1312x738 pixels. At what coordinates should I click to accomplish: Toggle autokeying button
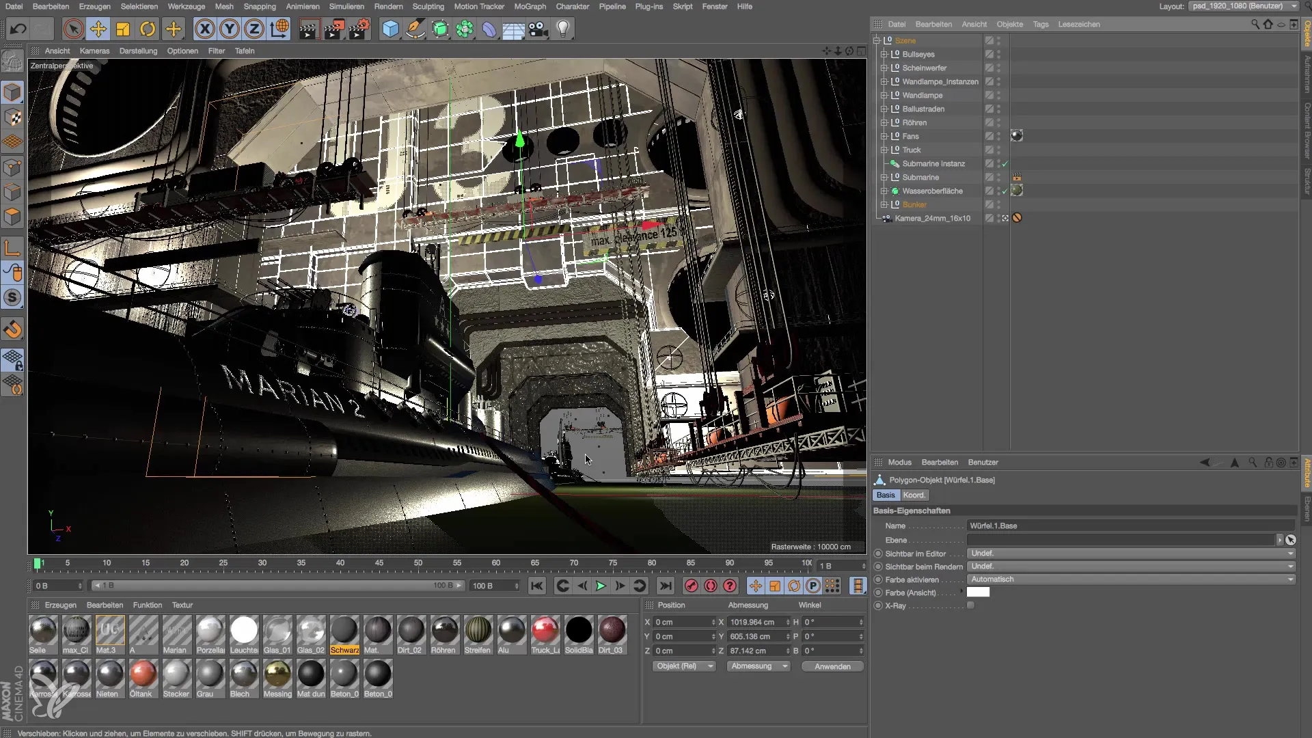(x=711, y=586)
